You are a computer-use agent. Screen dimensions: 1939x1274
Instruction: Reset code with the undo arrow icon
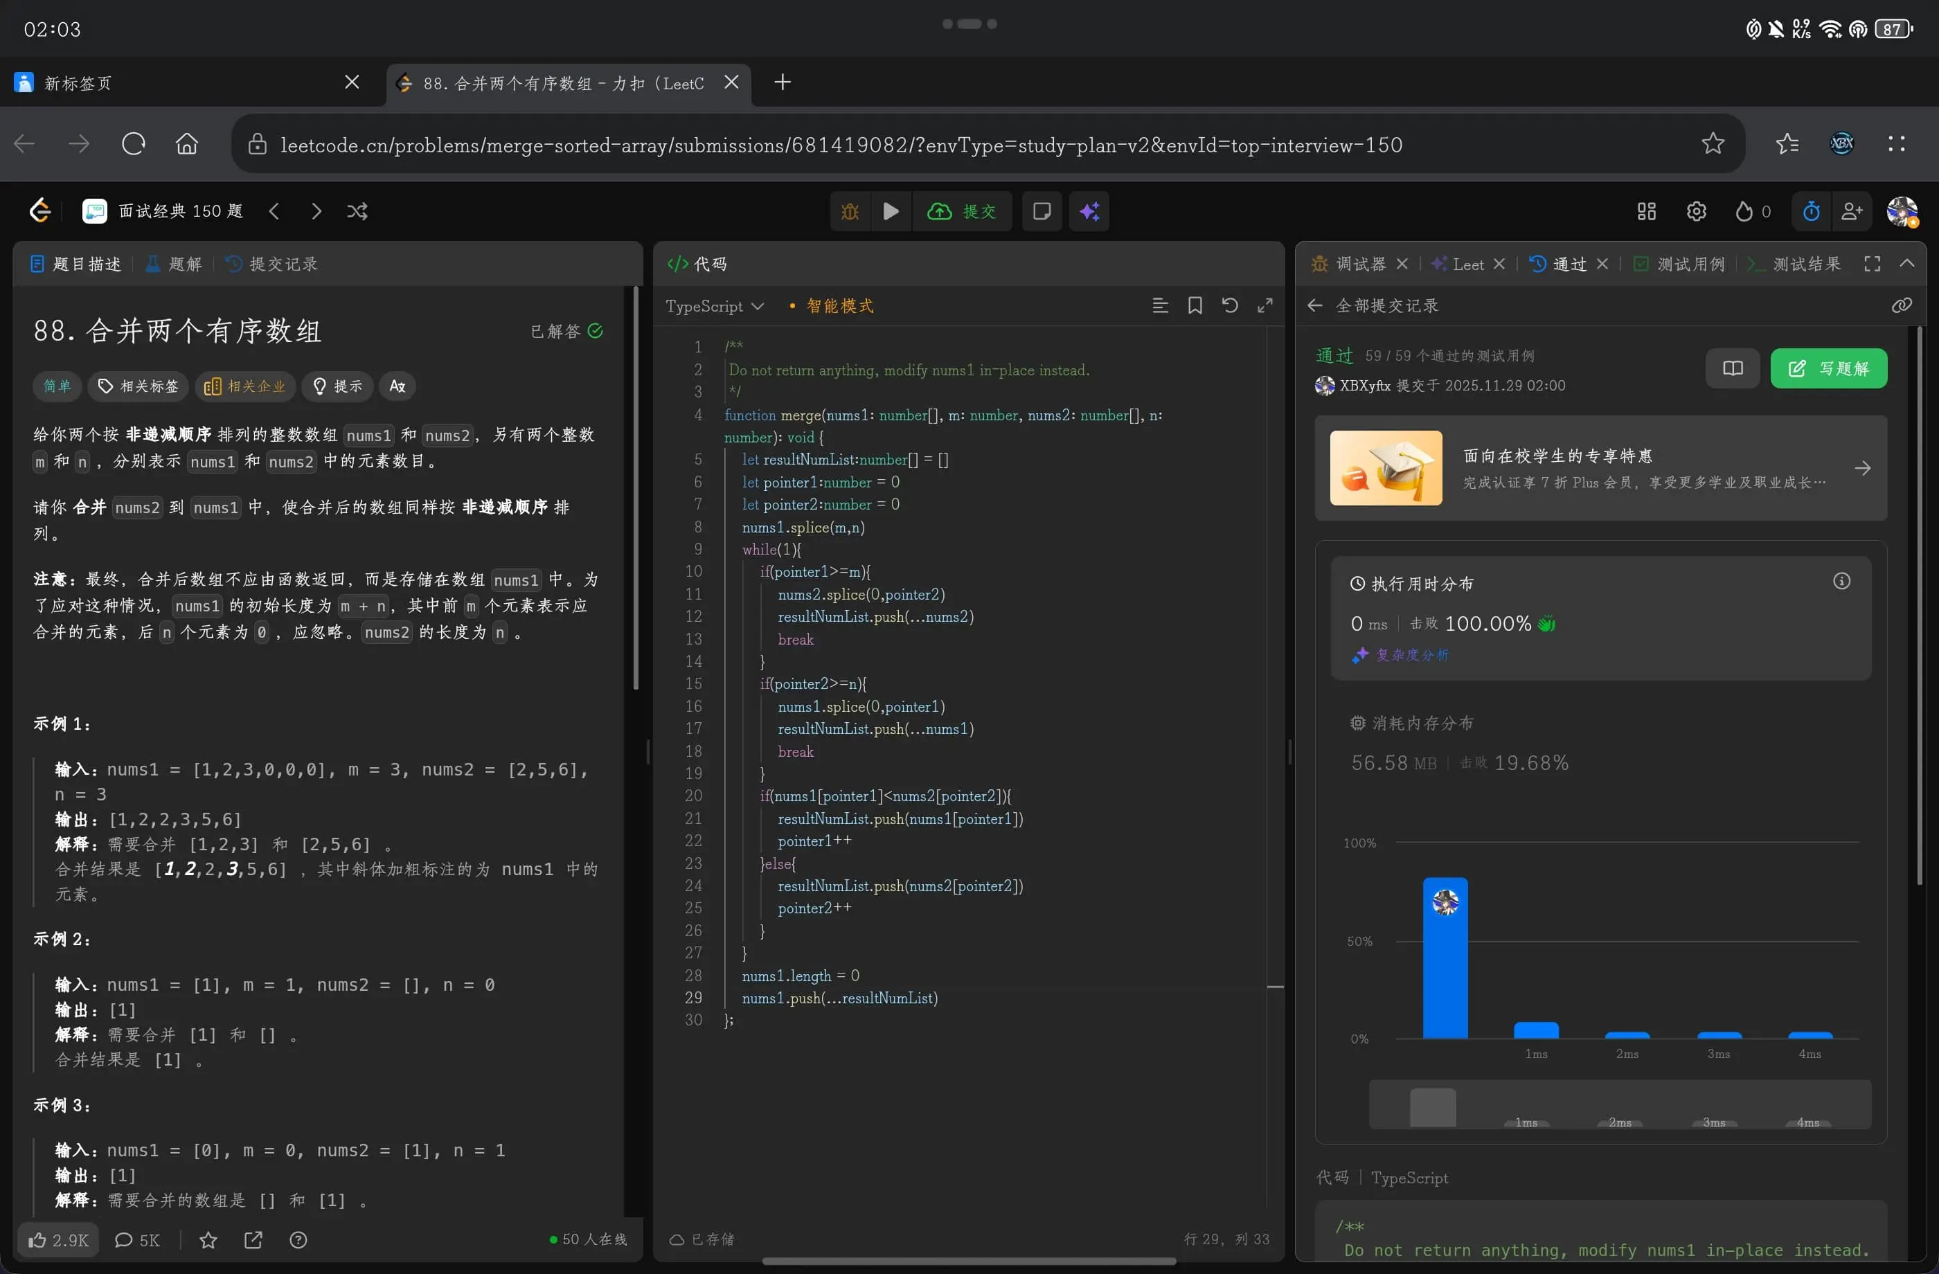tap(1229, 305)
